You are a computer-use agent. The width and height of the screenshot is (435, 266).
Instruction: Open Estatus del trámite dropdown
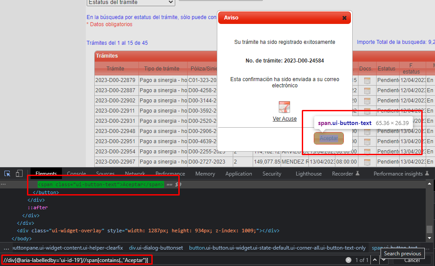(131, 2)
